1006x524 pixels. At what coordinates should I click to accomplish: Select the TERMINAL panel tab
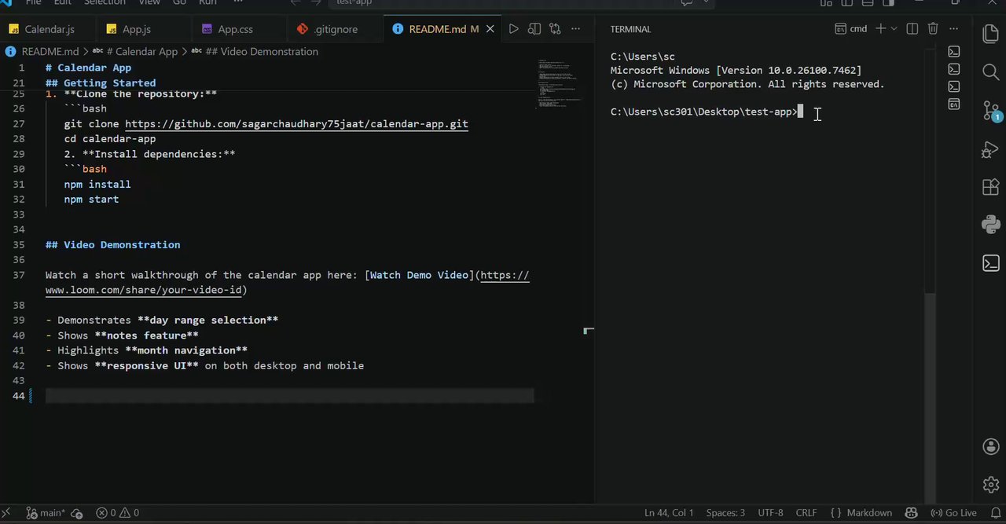click(630, 29)
